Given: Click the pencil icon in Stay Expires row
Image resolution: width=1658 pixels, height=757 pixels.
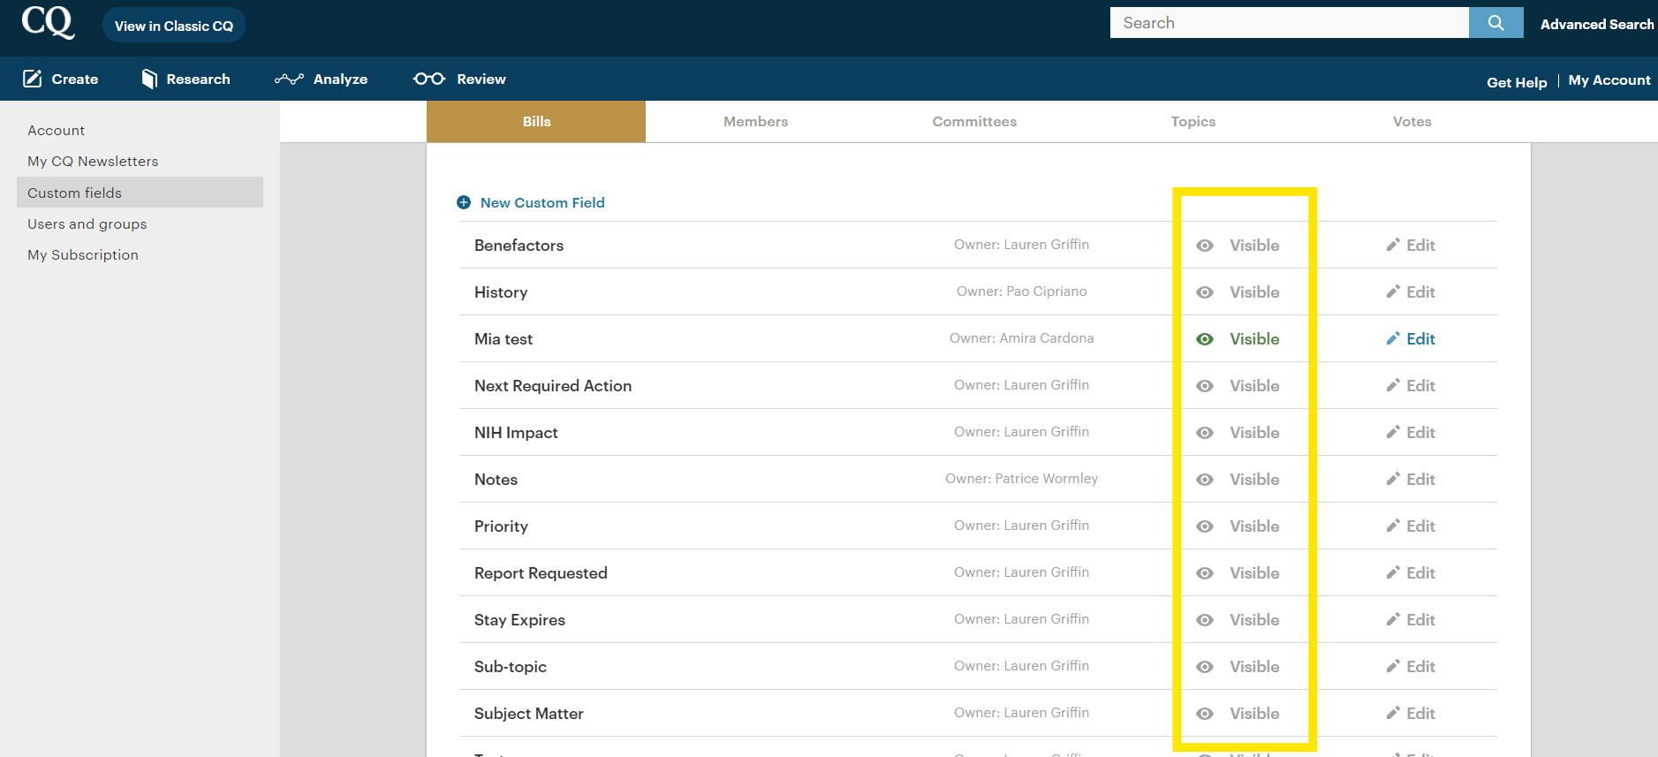Looking at the screenshot, I should coord(1393,619).
